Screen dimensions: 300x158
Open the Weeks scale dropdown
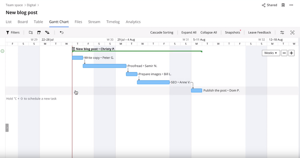click(271, 53)
